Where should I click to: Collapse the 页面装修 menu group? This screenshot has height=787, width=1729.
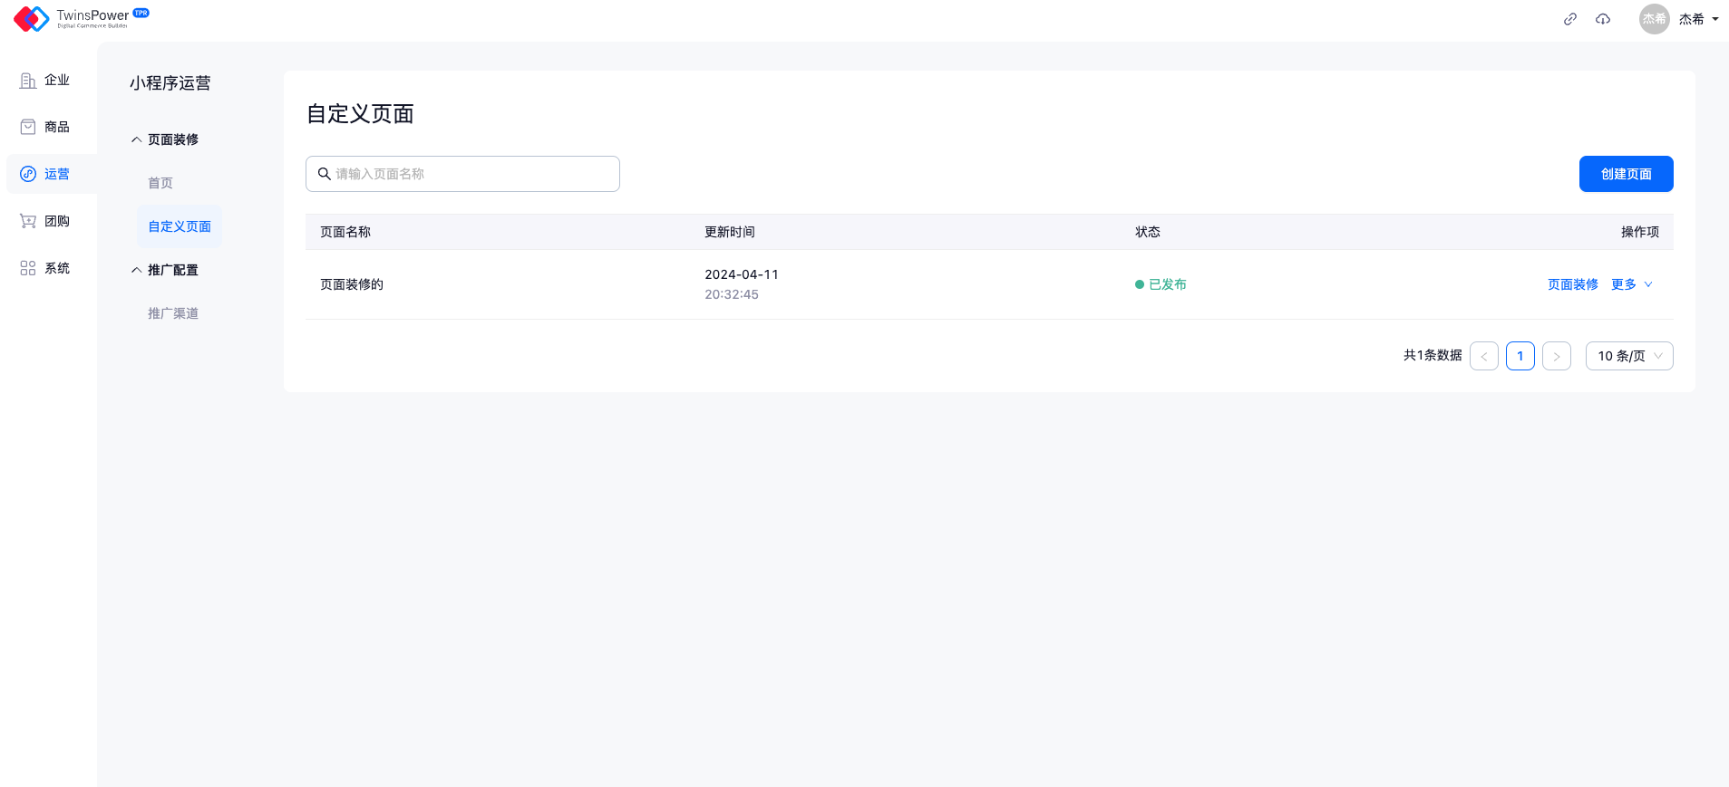137,139
